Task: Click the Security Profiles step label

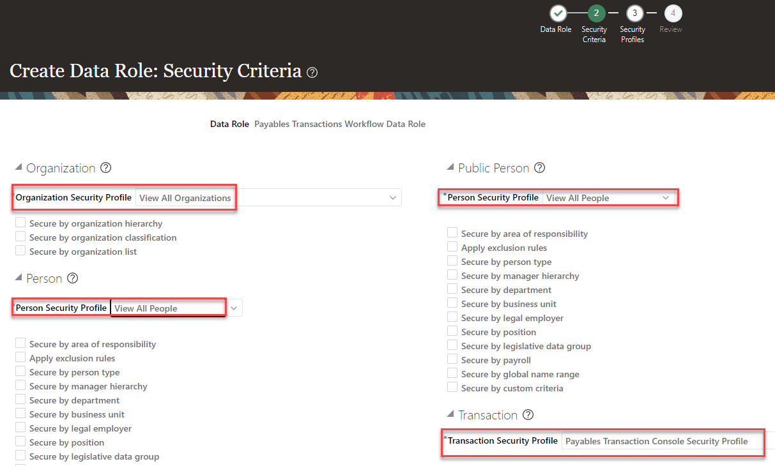Action: click(633, 34)
